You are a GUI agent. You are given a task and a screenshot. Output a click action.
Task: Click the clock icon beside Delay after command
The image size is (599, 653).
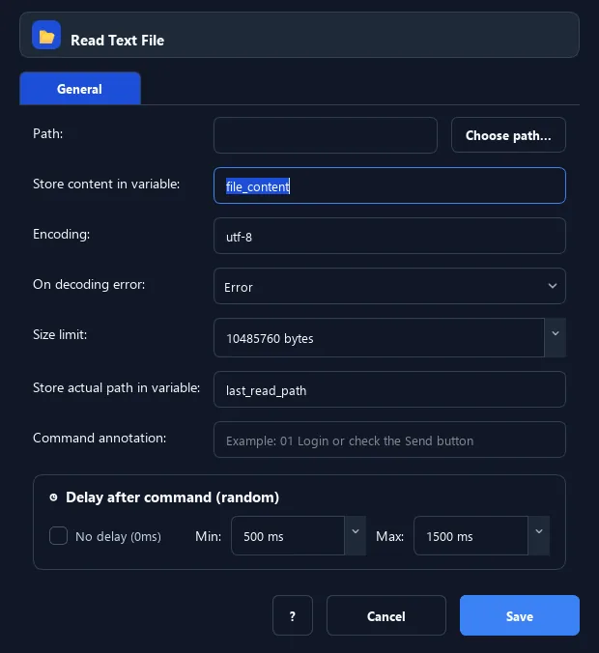pyautogui.click(x=53, y=497)
